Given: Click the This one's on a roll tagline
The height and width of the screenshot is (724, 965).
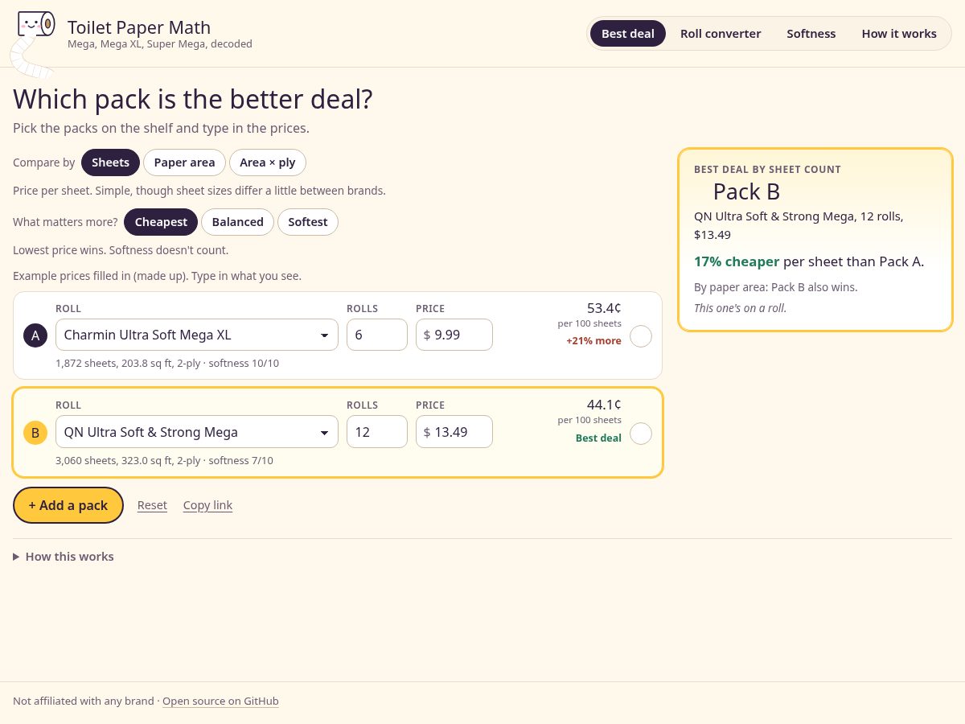Looking at the screenshot, I should coord(740,308).
